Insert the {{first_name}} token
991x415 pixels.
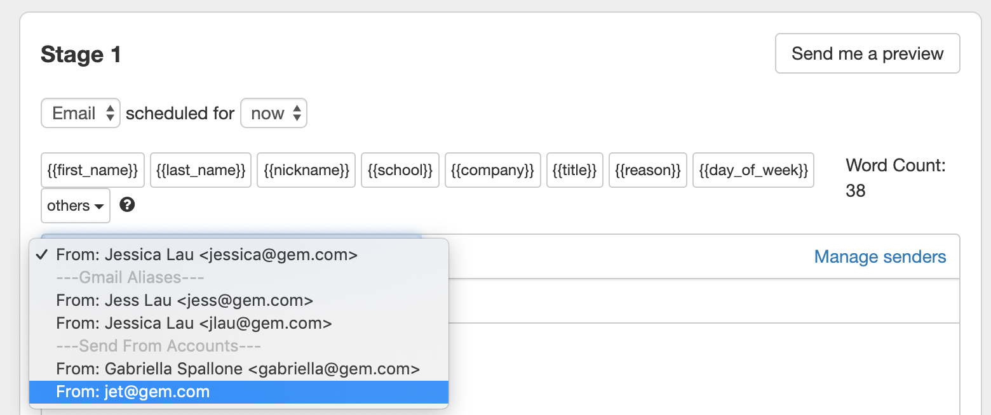[x=93, y=170]
